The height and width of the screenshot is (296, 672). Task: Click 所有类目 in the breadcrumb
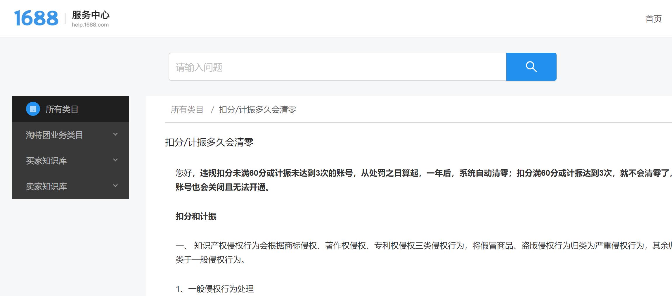pyautogui.click(x=188, y=110)
